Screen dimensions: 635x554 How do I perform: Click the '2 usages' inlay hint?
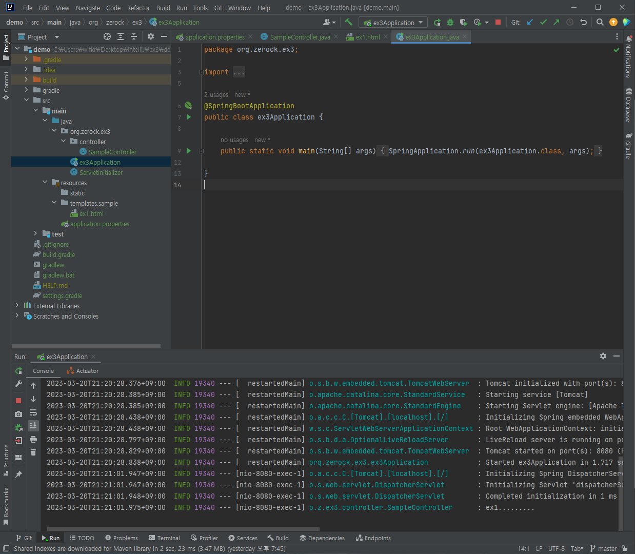click(216, 95)
